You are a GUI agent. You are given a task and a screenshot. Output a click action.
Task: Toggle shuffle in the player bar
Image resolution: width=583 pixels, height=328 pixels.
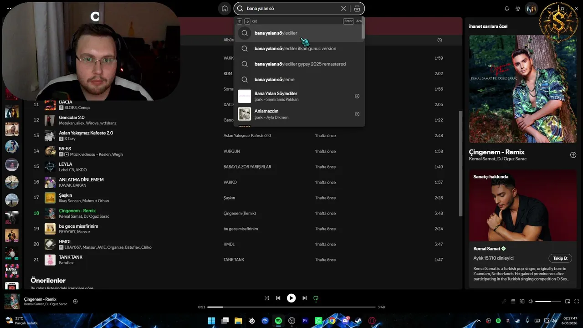267,298
